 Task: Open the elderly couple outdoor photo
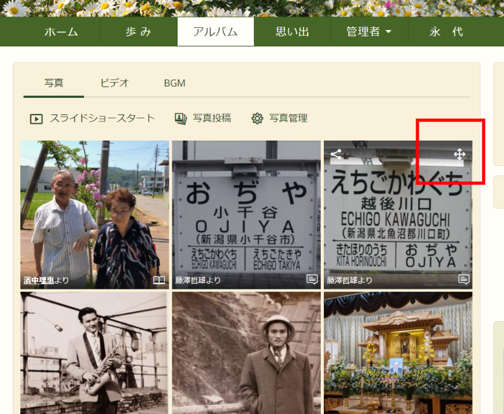tap(94, 214)
